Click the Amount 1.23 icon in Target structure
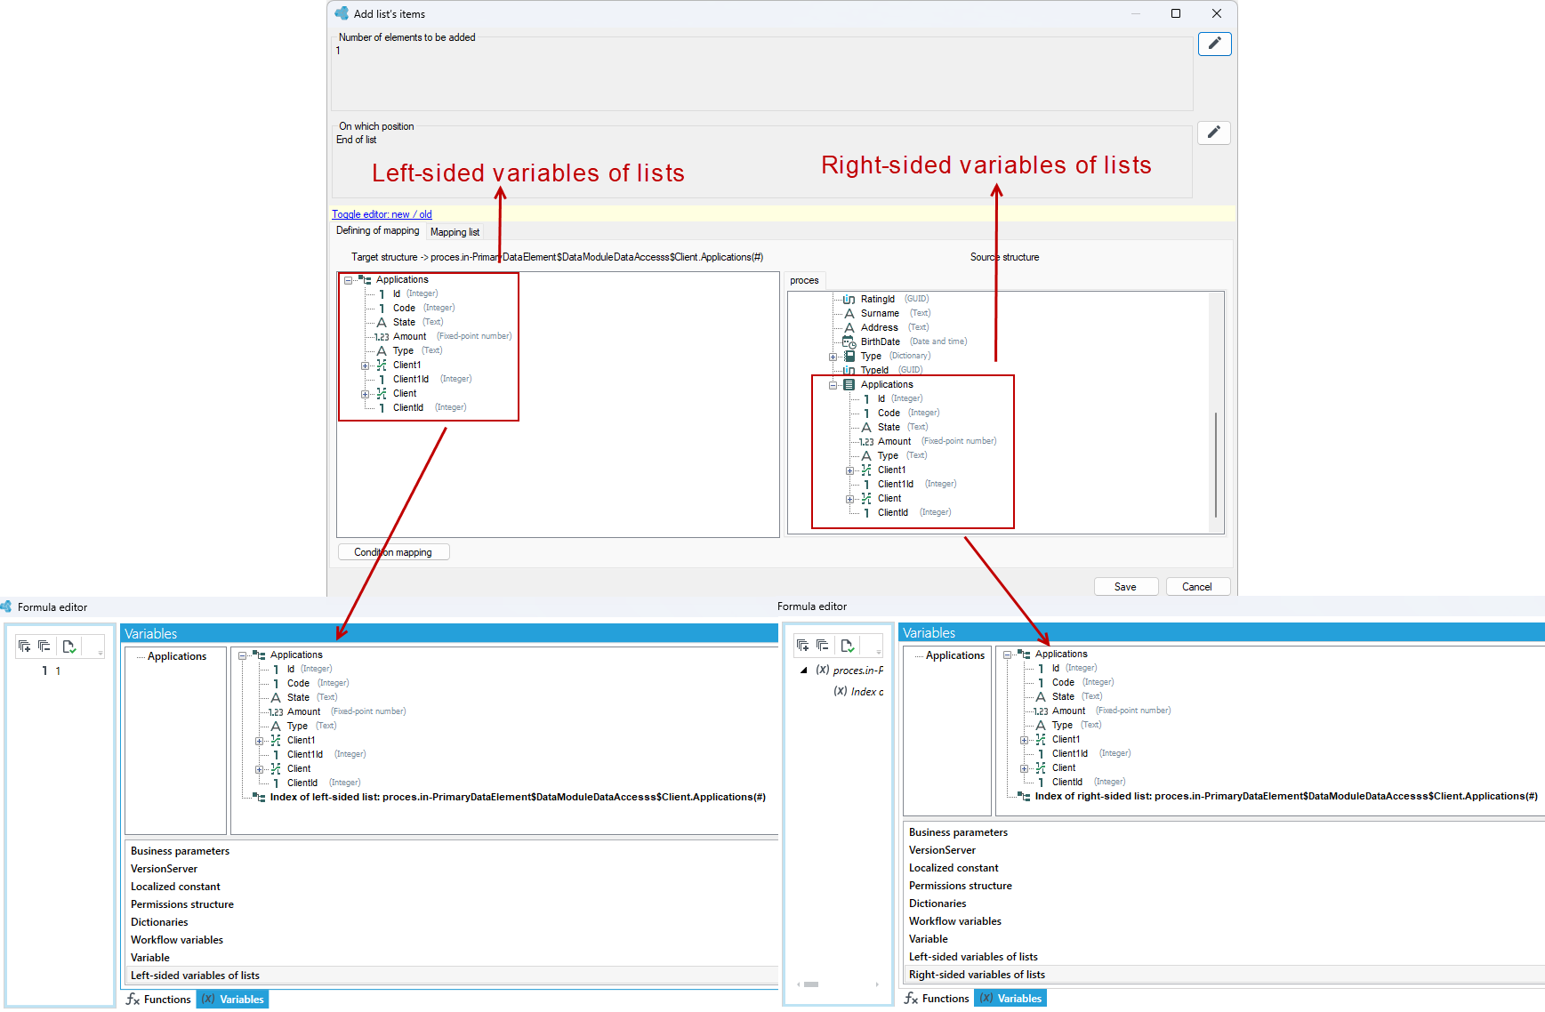The width and height of the screenshot is (1545, 1012). click(x=381, y=336)
